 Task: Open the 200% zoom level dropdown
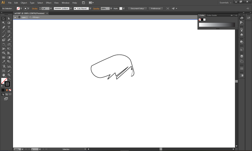(x=22, y=149)
